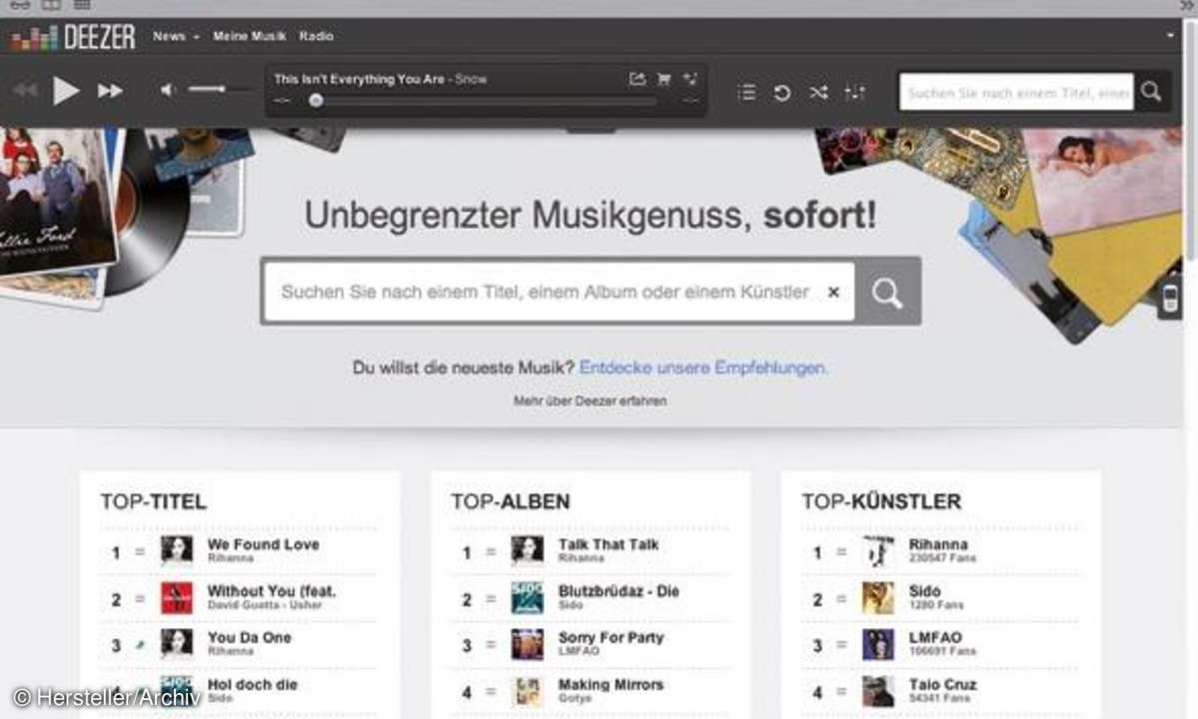Open the Radio menu

click(x=317, y=36)
